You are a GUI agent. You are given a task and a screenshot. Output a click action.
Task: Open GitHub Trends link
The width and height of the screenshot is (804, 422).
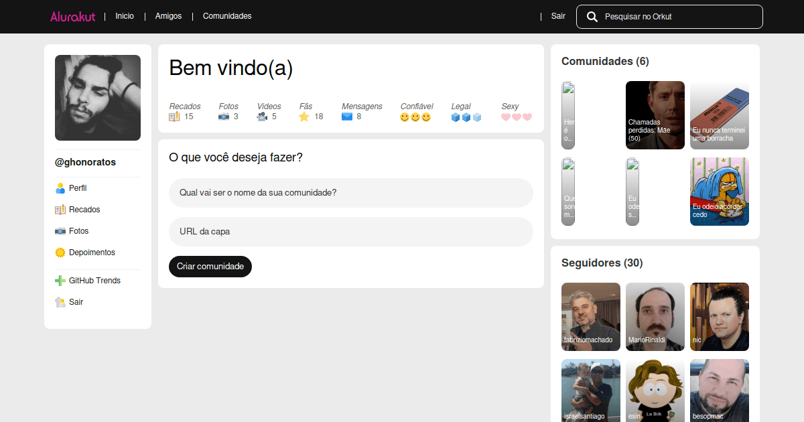(94, 281)
